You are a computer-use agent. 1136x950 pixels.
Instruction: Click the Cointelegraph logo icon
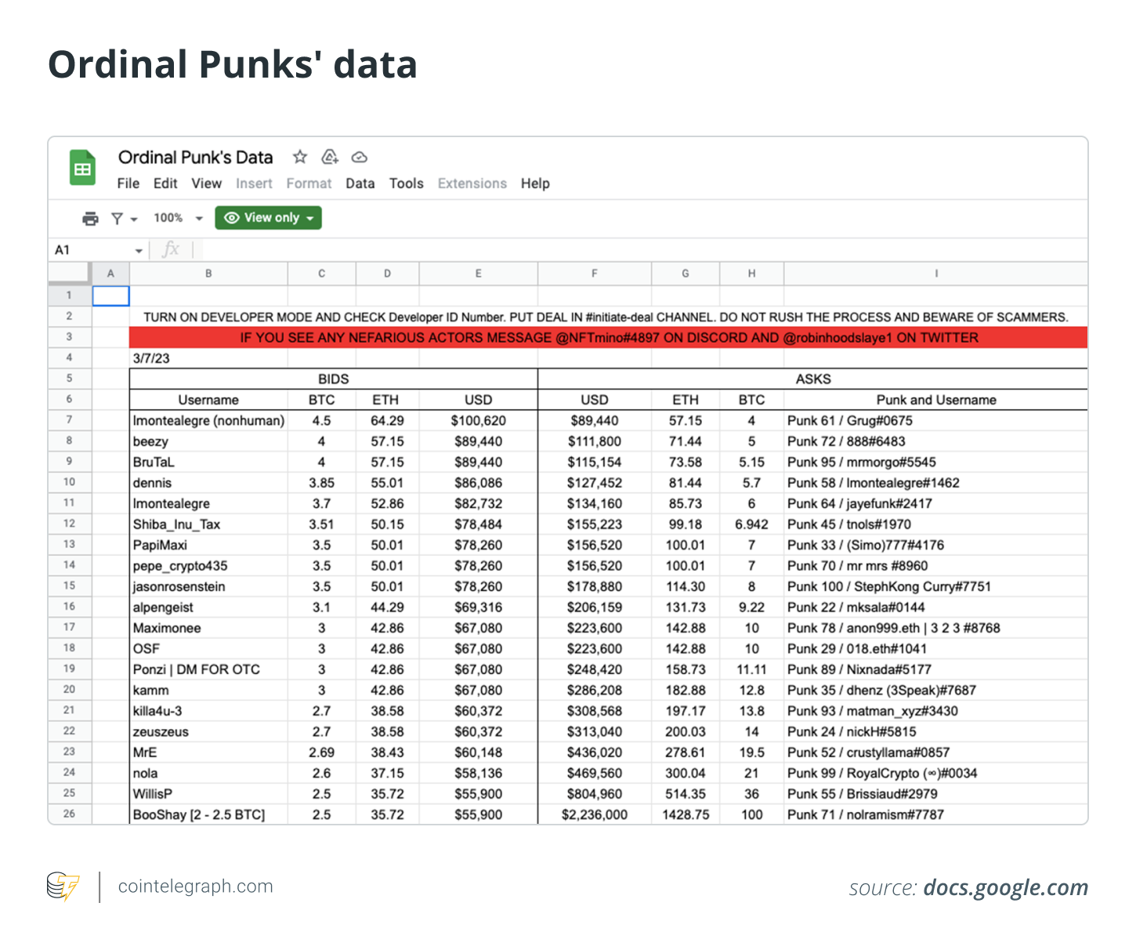point(63,887)
